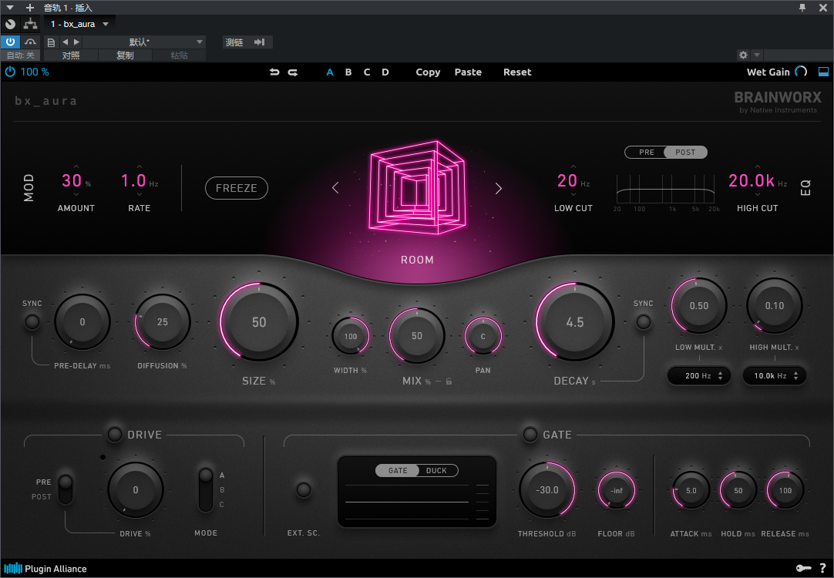Open the routing tree icon

[30, 24]
